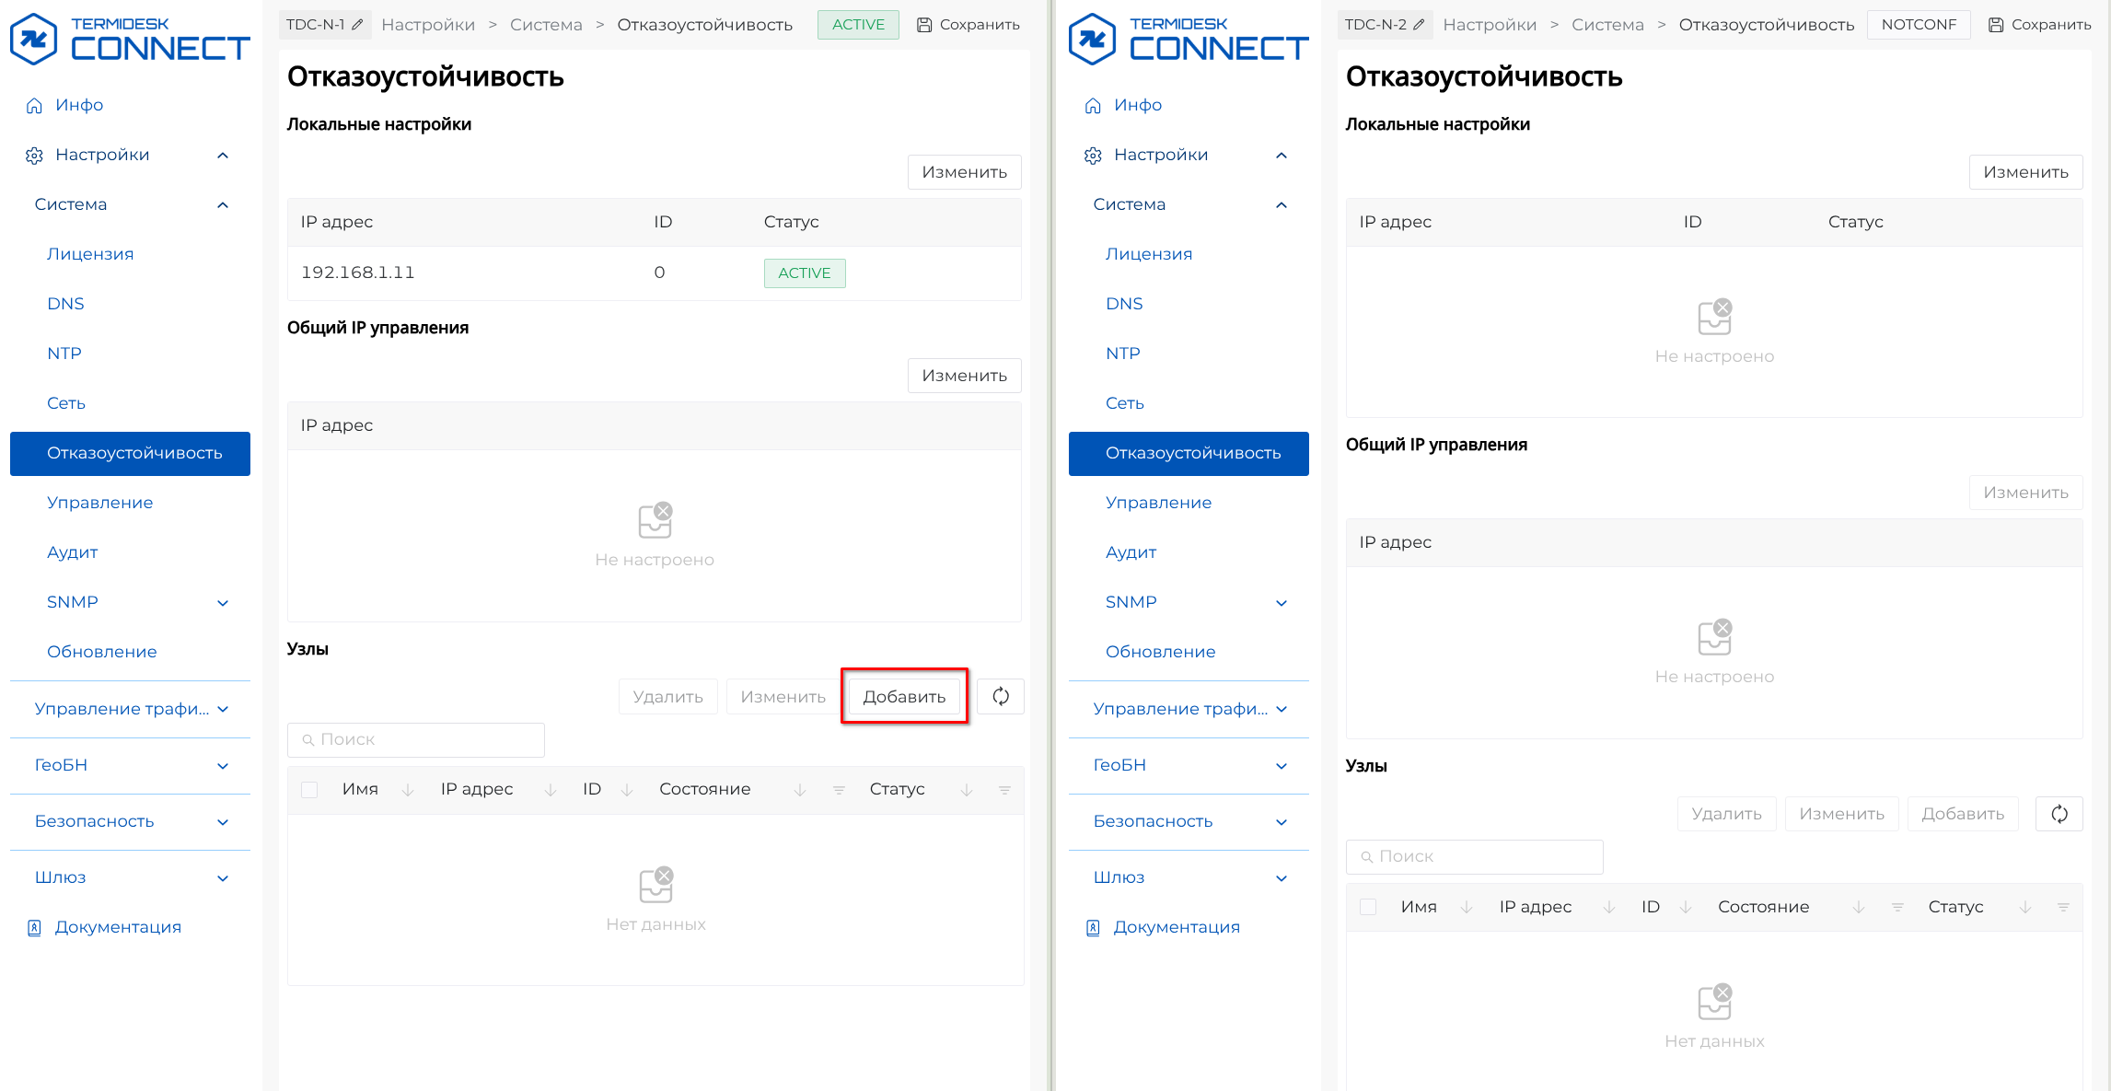Click the Termidesk Connect logo in left panel
Viewport: 2111px width, 1091px height.
129,39
